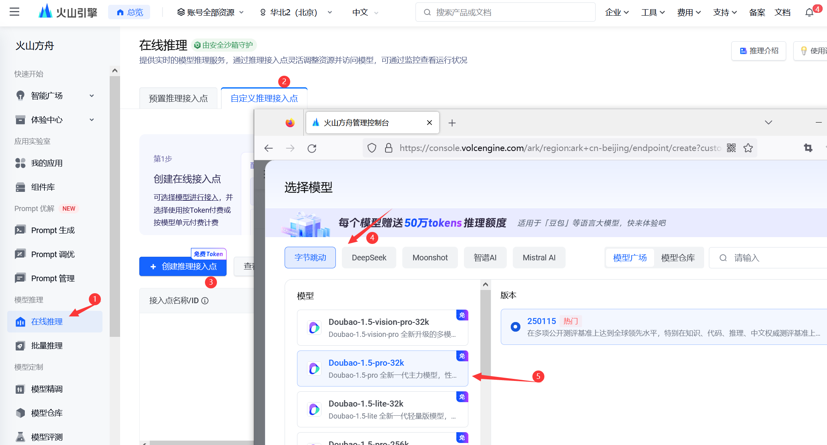Viewport: 827px width, 445px height.
Task: Click the info icon next to 接入点名称/ID
Action: point(205,301)
